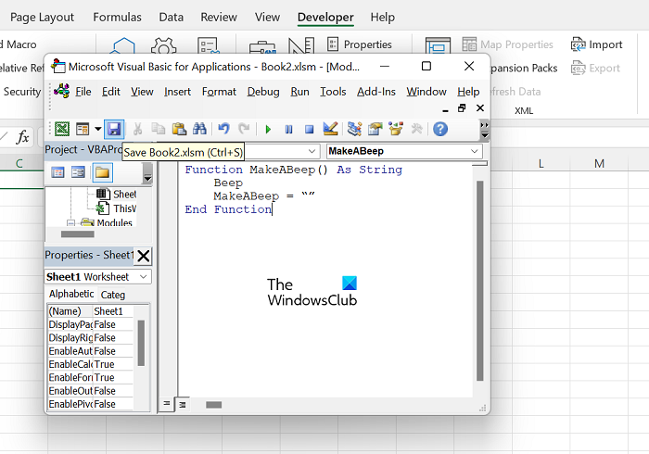Open VBA Help question mark icon

[x=440, y=130]
